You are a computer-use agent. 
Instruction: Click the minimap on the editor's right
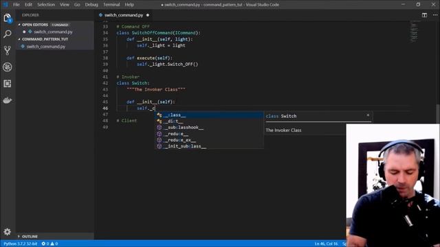point(414,32)
